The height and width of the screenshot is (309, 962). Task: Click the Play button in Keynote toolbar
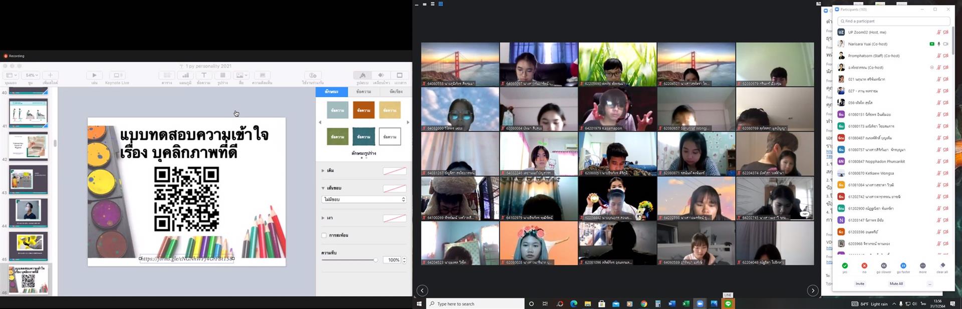tap(94, 75)
